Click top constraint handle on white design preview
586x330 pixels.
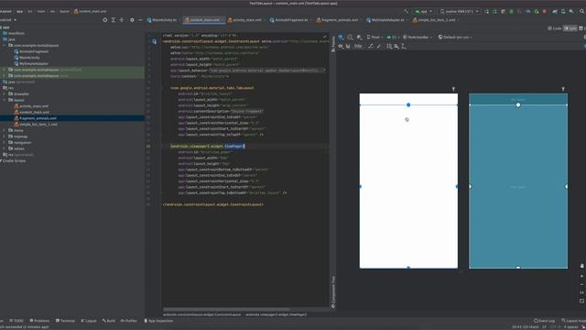click(x=408, y=105)
